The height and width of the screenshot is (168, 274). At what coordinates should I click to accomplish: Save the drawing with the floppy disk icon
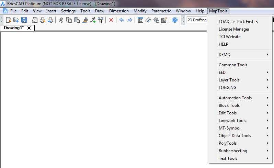coord(24,20)
